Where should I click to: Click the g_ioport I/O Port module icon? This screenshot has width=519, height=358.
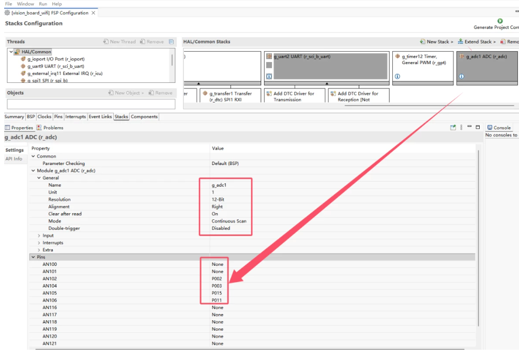click(23, 59)
